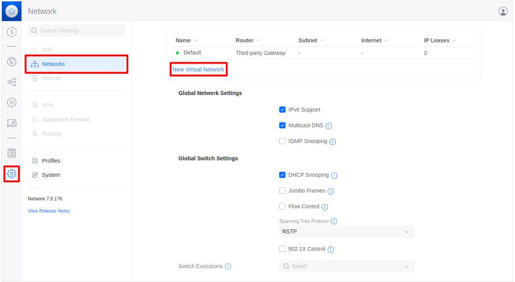Open the user account icon at top right
Viewport: 515px width, 282px height.
coord(503,11)
